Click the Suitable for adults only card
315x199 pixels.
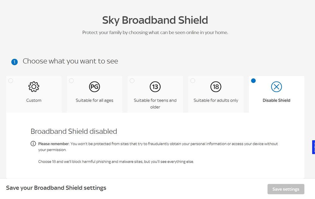[x=216, y=94]
